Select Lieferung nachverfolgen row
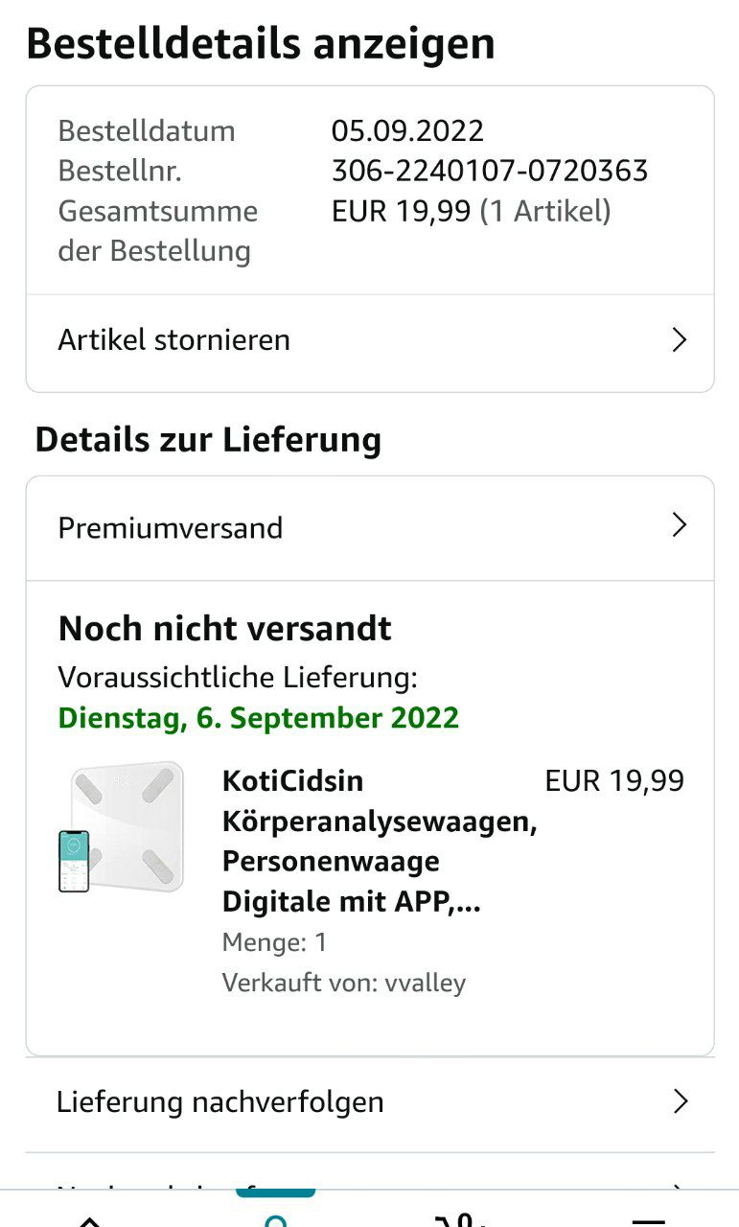This screenshot has width=739, height=1227. point(370,1102)
